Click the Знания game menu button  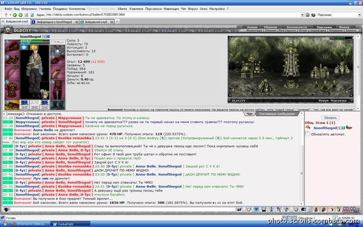[252, 27]
